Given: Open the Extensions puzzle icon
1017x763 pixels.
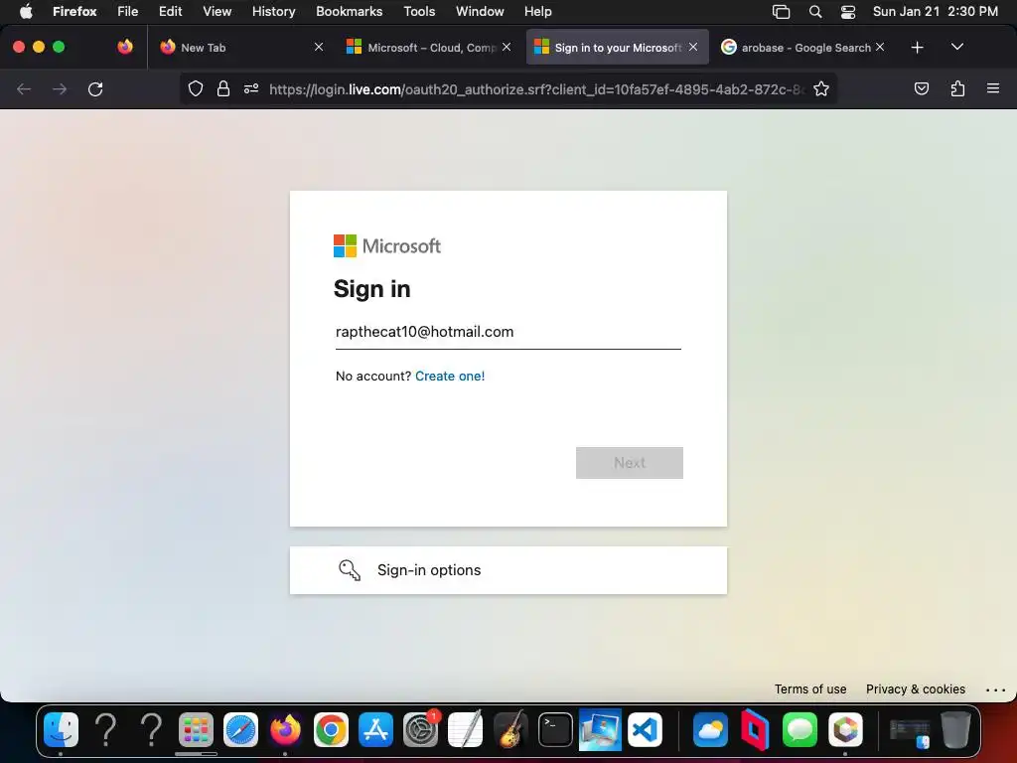Looking at the screenshot, I should (957, 88).
